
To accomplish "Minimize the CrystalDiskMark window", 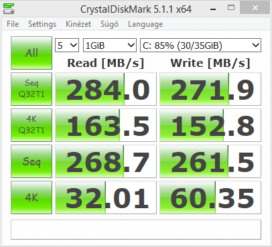I will tap(213, 9).
